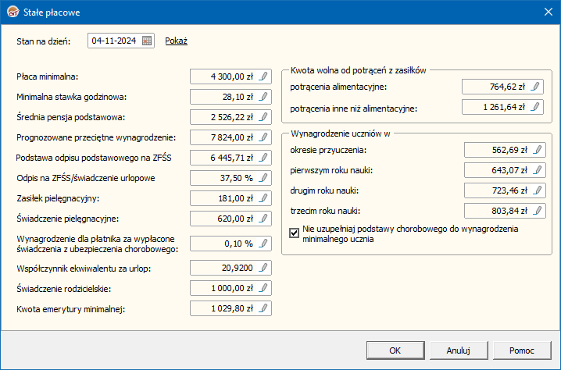The height and width of the screenshot is (370, 561).
Task: Click the 723,46 zł drugim roku field
Action: coord(505,190)
